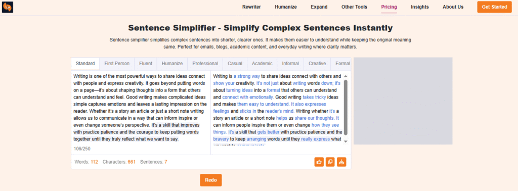This screenshot has width=518, height=191.
Task: Select the Casual tab
Action: [x=235, y=64]
